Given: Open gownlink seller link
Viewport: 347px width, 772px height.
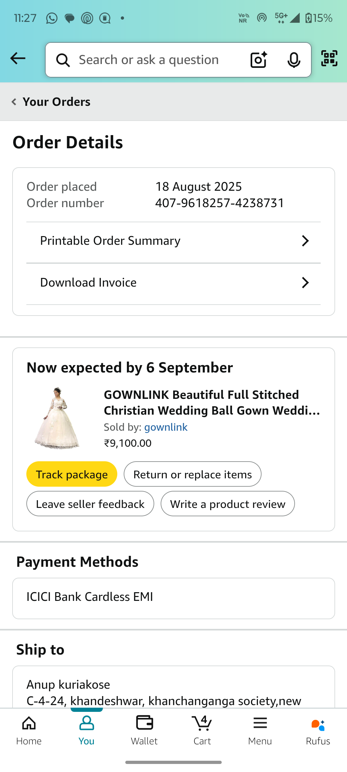Looking at the screenshot, I should (166, 427).
